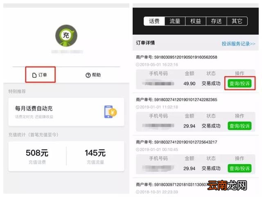Click 查询/投诉 for the 2019-01-01 00:10:45 order

pyautogui.click(x=239, y=168)
